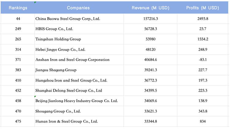Screen dimensions: 230x129
Task: Select ranking cell 458
Action: (18, 101)
